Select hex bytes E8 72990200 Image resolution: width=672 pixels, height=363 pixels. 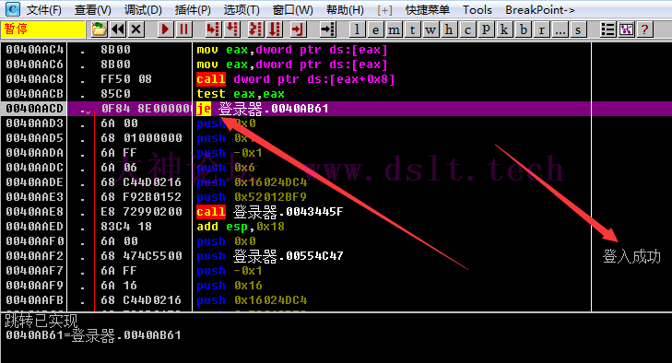(x=141, y=212)
